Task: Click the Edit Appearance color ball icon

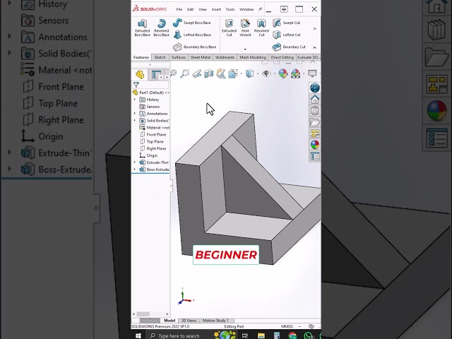Action: click(x=283, y=73)
